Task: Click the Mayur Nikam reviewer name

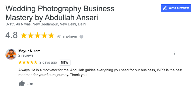Action: click(29, 51)
